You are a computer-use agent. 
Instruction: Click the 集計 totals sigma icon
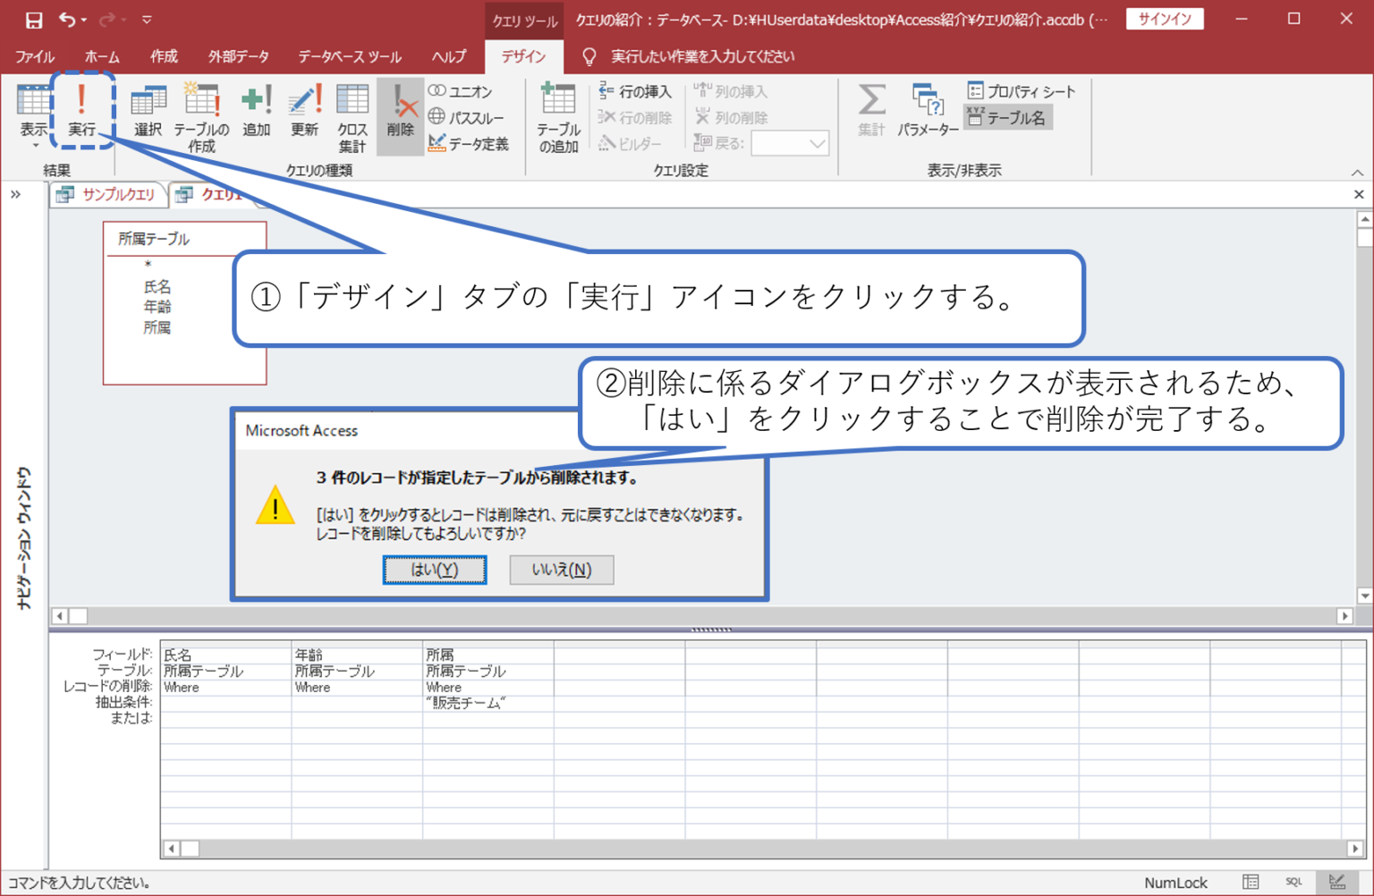pyautogui.click(x=871, y=110)
